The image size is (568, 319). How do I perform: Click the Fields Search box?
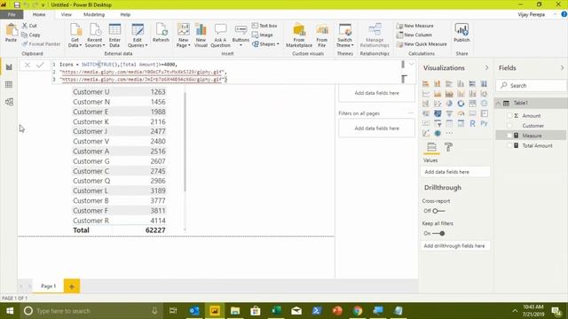[531, 86]
